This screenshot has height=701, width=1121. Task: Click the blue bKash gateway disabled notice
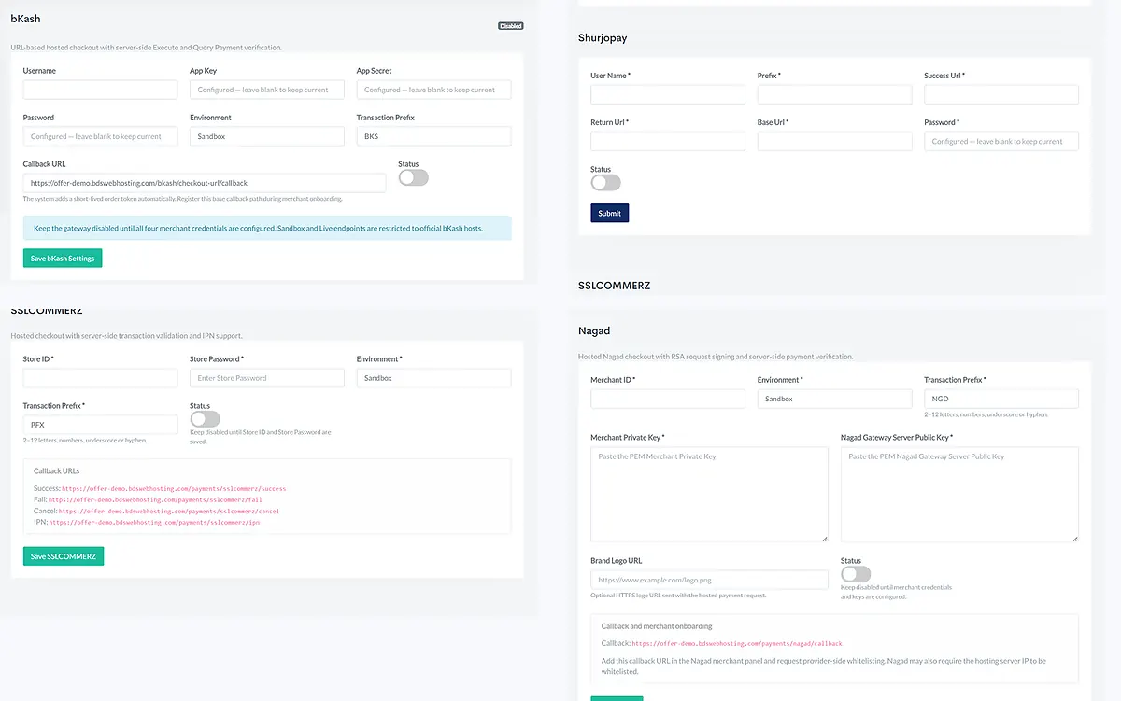click(x=267, y=228)
